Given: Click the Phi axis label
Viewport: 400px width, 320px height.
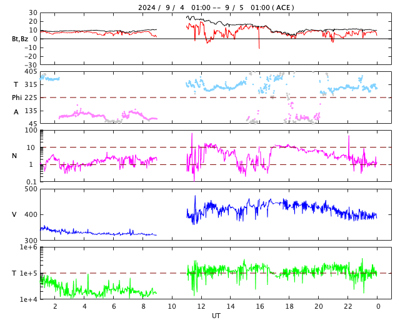Looking at the screenshot, I should (17, 97).
